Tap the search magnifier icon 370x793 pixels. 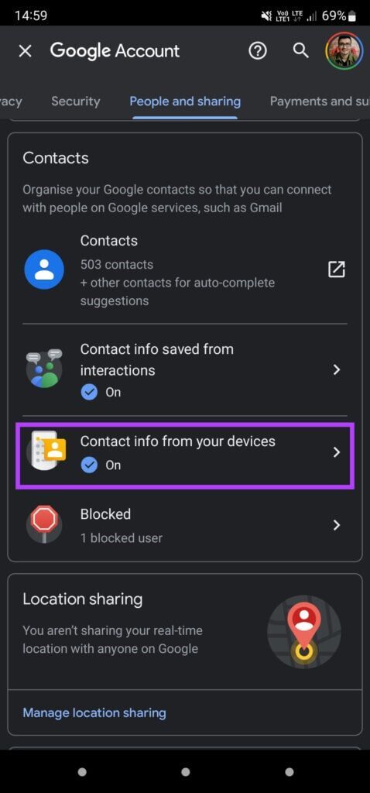301,50
